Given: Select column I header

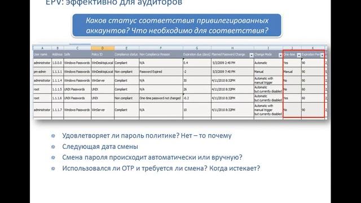Looking at the screenshot, I should pyautogui.click(x=268, y=48).
